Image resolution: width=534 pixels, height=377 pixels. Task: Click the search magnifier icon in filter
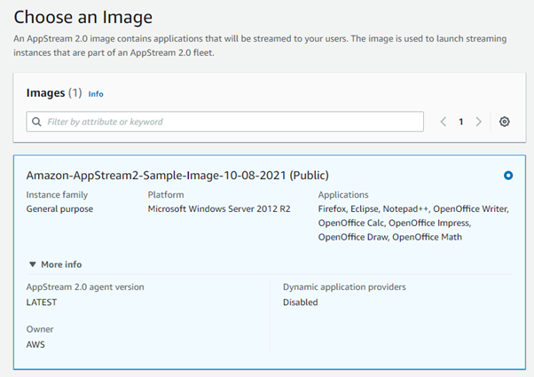(x=36, y=122)
